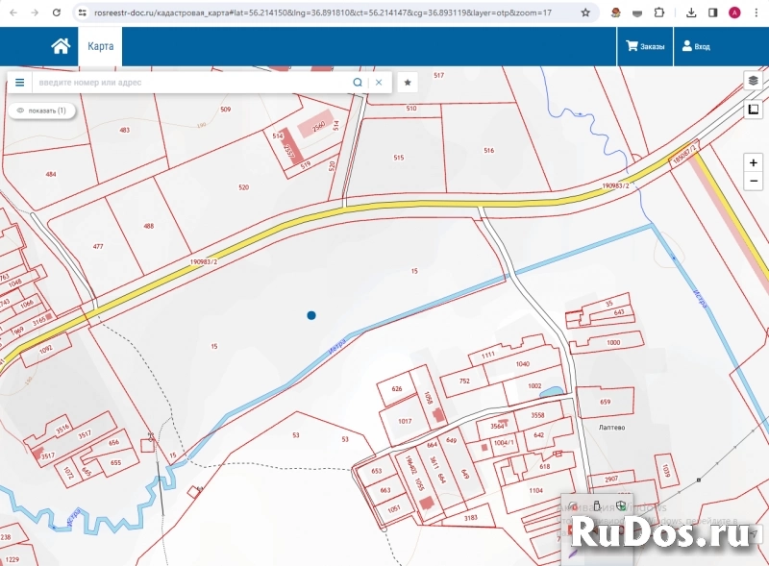Screen dimensions: 769x566
Task: Click the home icon in site header
Action: coord(61,46)
